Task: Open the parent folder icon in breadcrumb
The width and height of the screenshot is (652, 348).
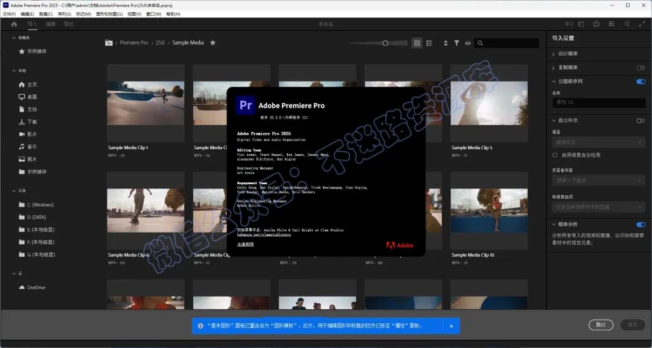Action: [109, 42]
